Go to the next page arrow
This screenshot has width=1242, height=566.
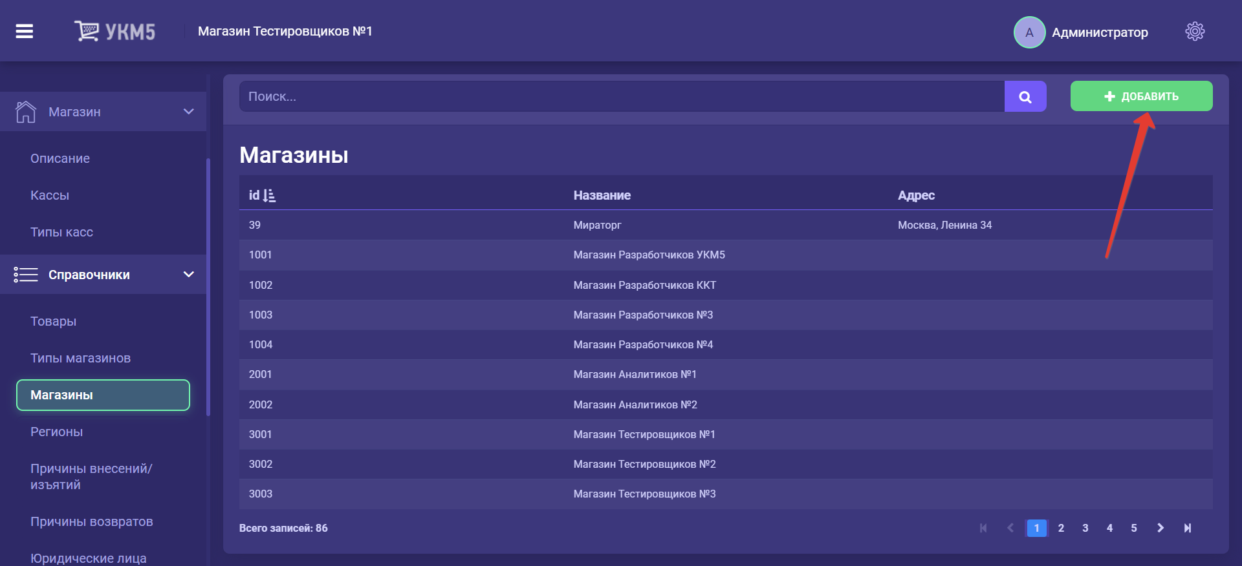(x=1160, y=528)
